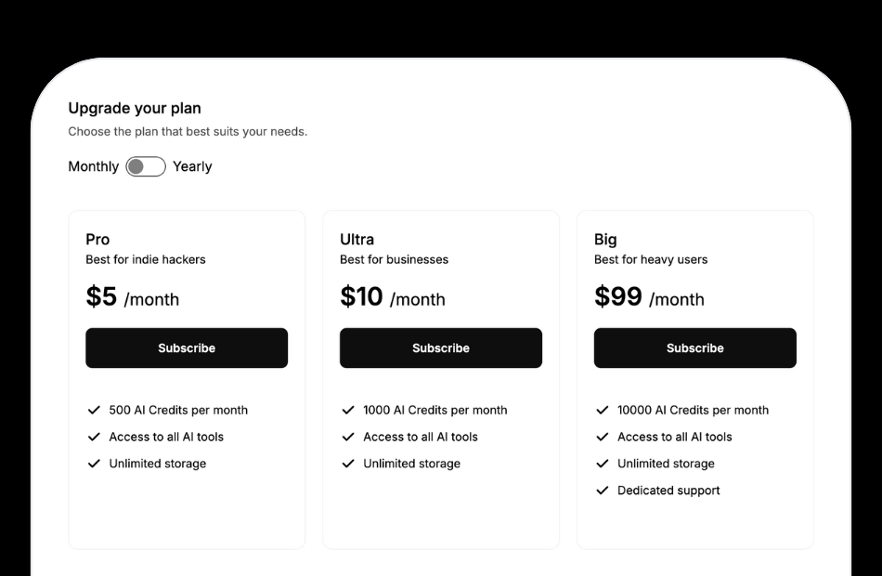Subscribe to the Big plan
The image size is (882, 576).
(694, 347)
